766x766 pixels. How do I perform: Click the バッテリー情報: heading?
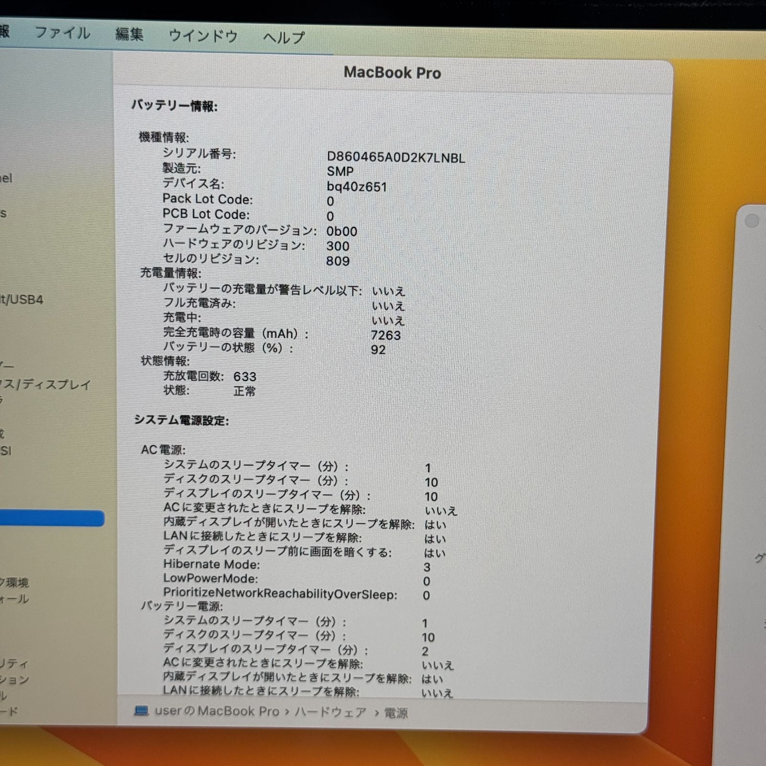pos(175,106)
